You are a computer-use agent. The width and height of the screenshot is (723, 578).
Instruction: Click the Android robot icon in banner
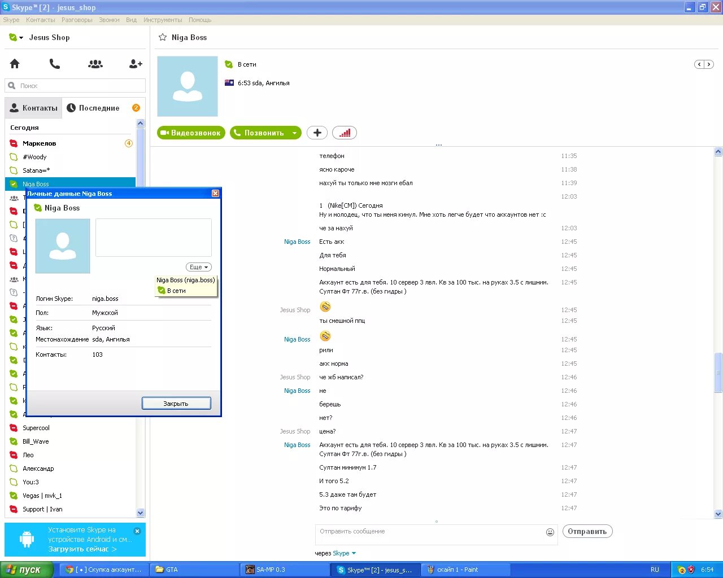click(x=27, y=540)
